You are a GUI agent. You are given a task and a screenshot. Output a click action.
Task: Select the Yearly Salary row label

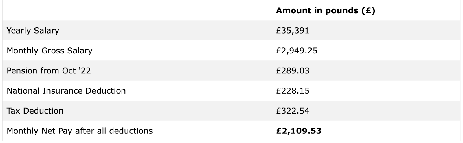(33, 31)
